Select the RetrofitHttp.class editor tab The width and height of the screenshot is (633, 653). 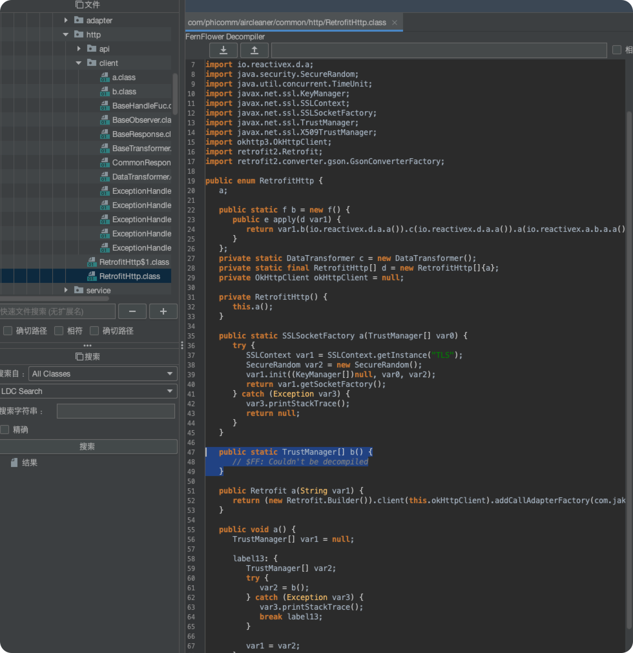(287, 23)
